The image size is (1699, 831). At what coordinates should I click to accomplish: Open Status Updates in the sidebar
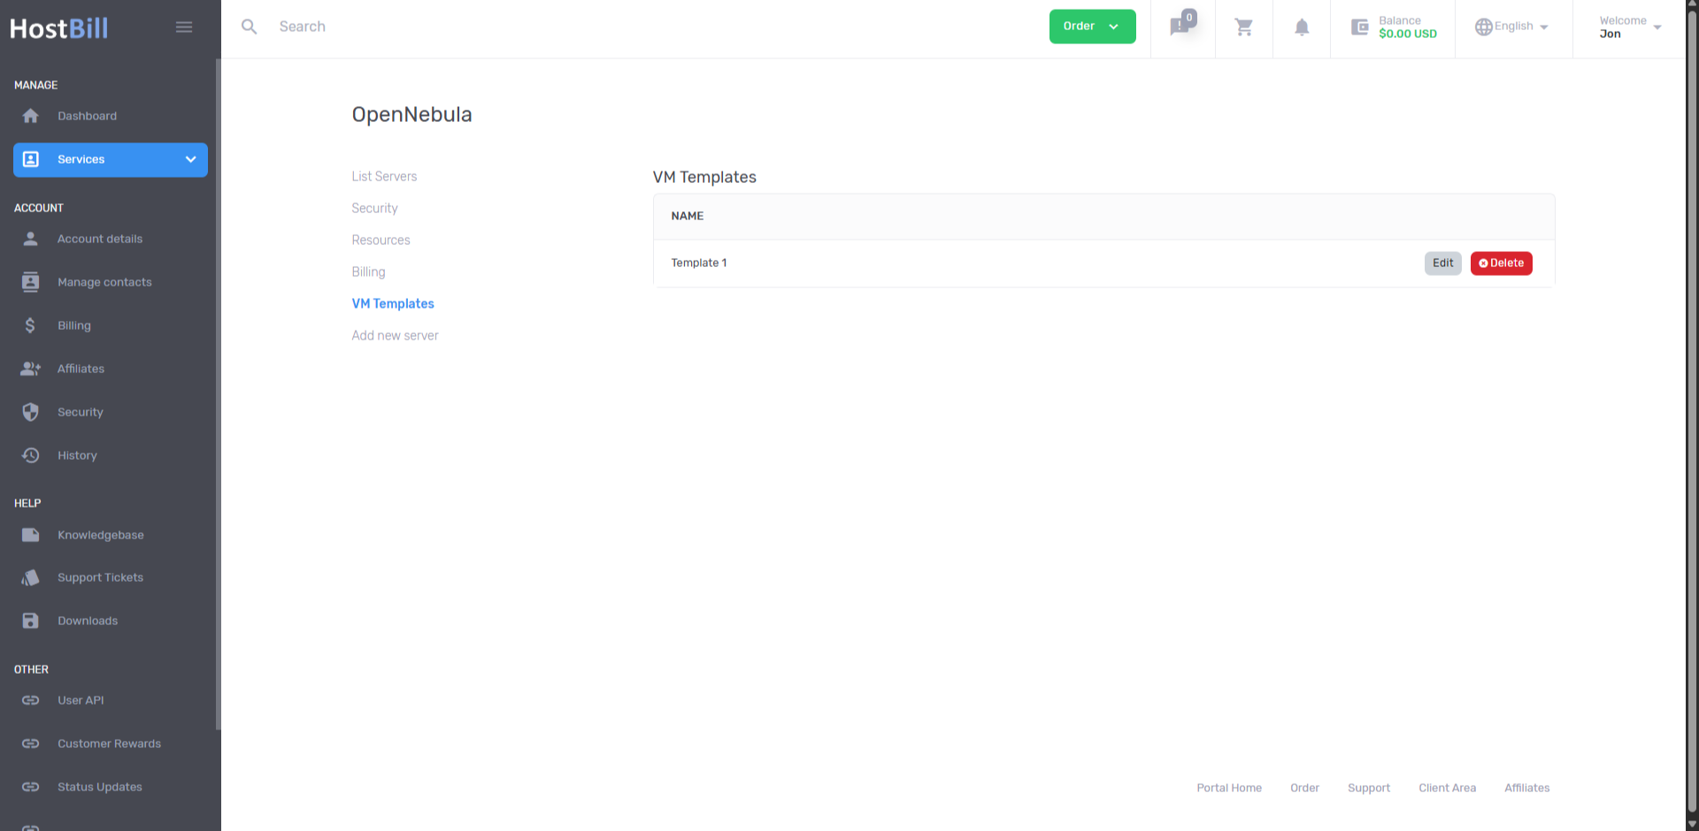(100, 787)
